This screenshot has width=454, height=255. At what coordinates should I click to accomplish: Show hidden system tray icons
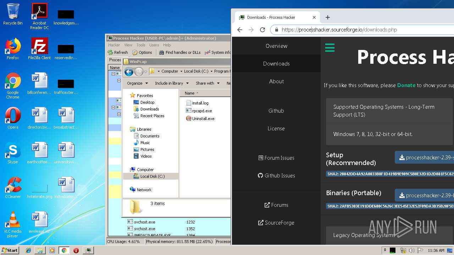point(385,250)
